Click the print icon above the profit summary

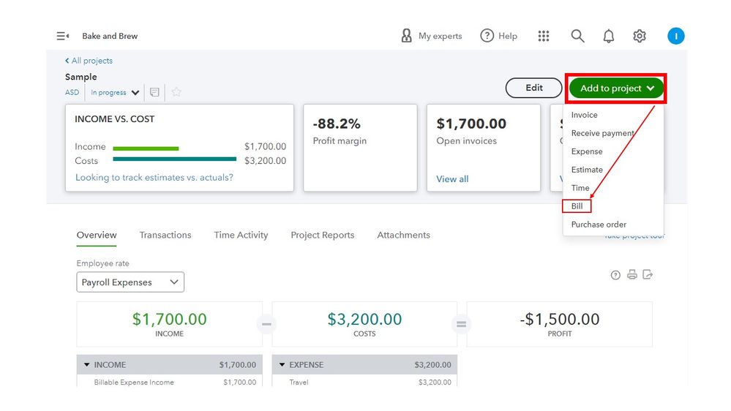tap(631, 275)
